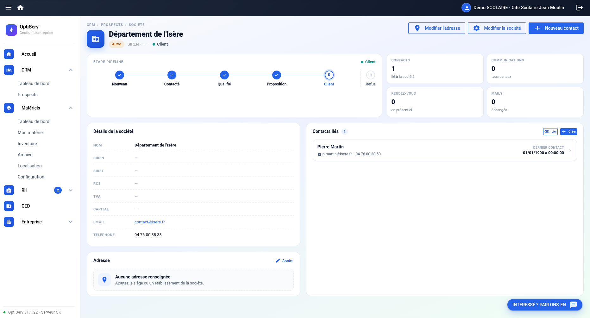Image resolution: width=590 pixels, height=318 pixels.
Task: Click the Matériels layers icon
Action: (9, 108)
